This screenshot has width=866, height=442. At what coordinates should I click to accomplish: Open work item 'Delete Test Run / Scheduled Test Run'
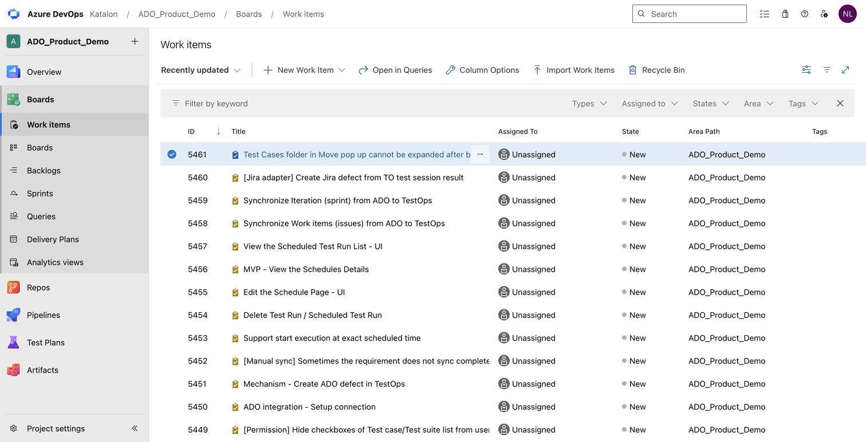(x=313, y=315)
